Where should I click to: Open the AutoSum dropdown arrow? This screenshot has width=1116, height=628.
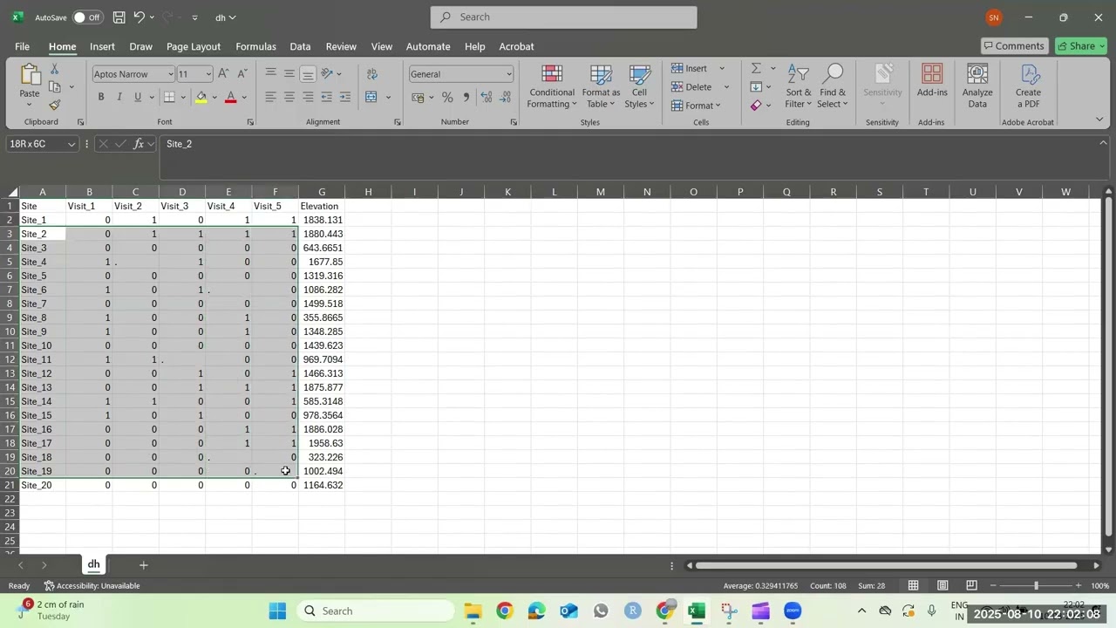(x=772, y=68)
